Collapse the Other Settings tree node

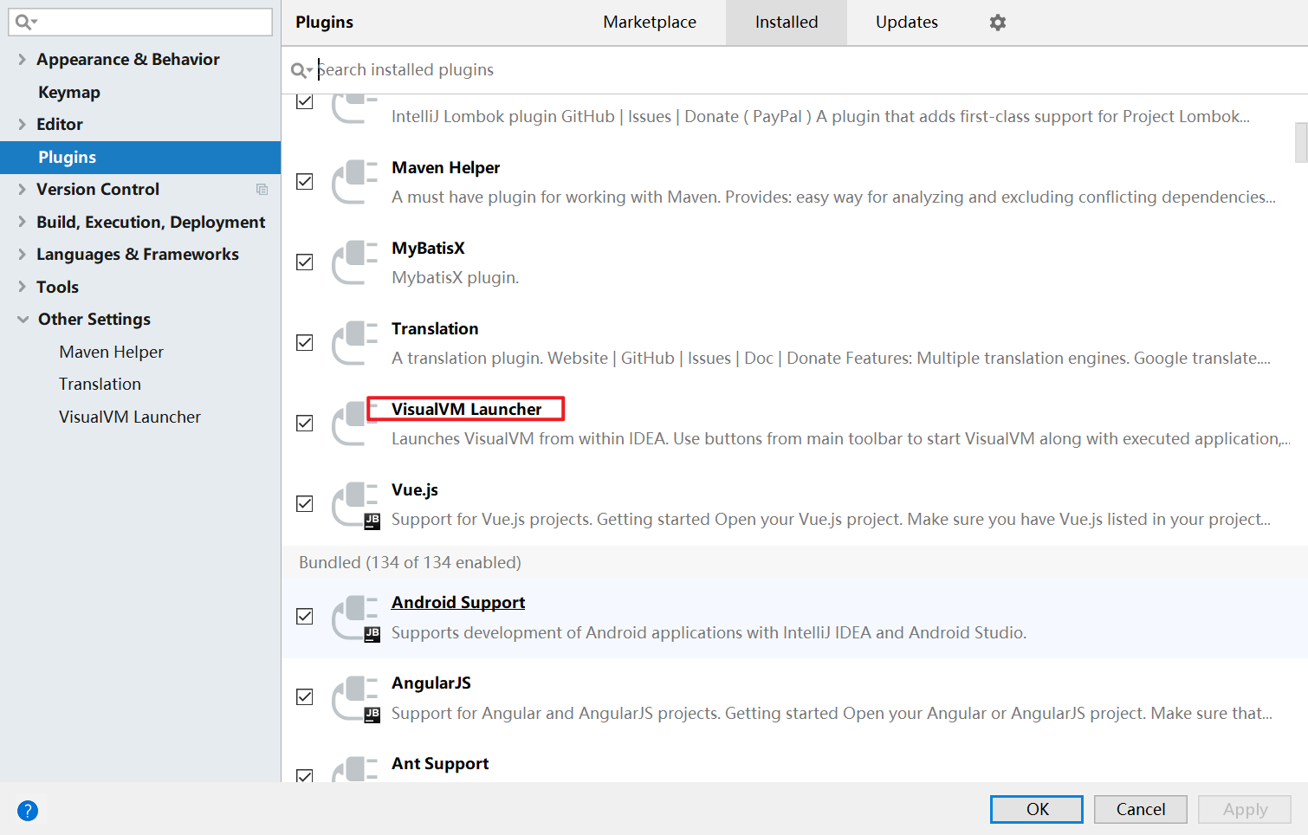click(23, 319)
